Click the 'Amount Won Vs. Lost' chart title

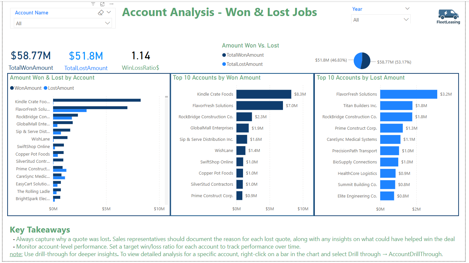pos(251,46)
